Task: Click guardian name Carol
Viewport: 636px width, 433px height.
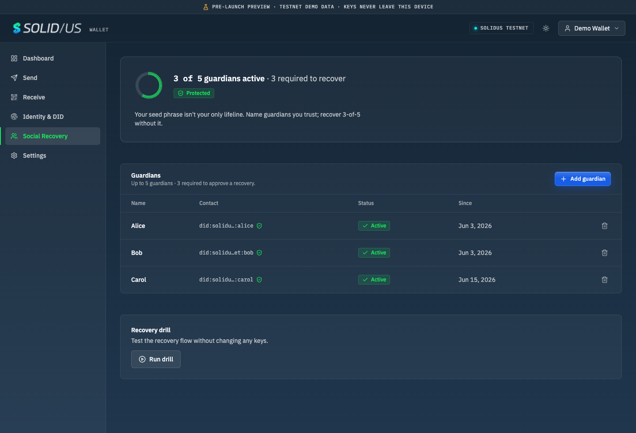Action: coord(139,280)
